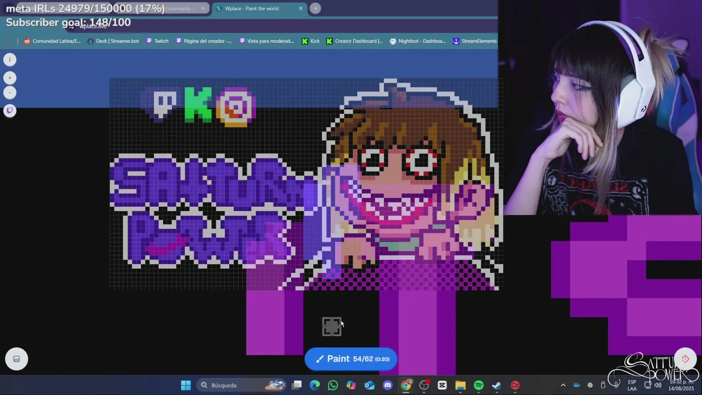702x395 pixels.
Task: Open the info button in left sidebar
Action: 9,59
